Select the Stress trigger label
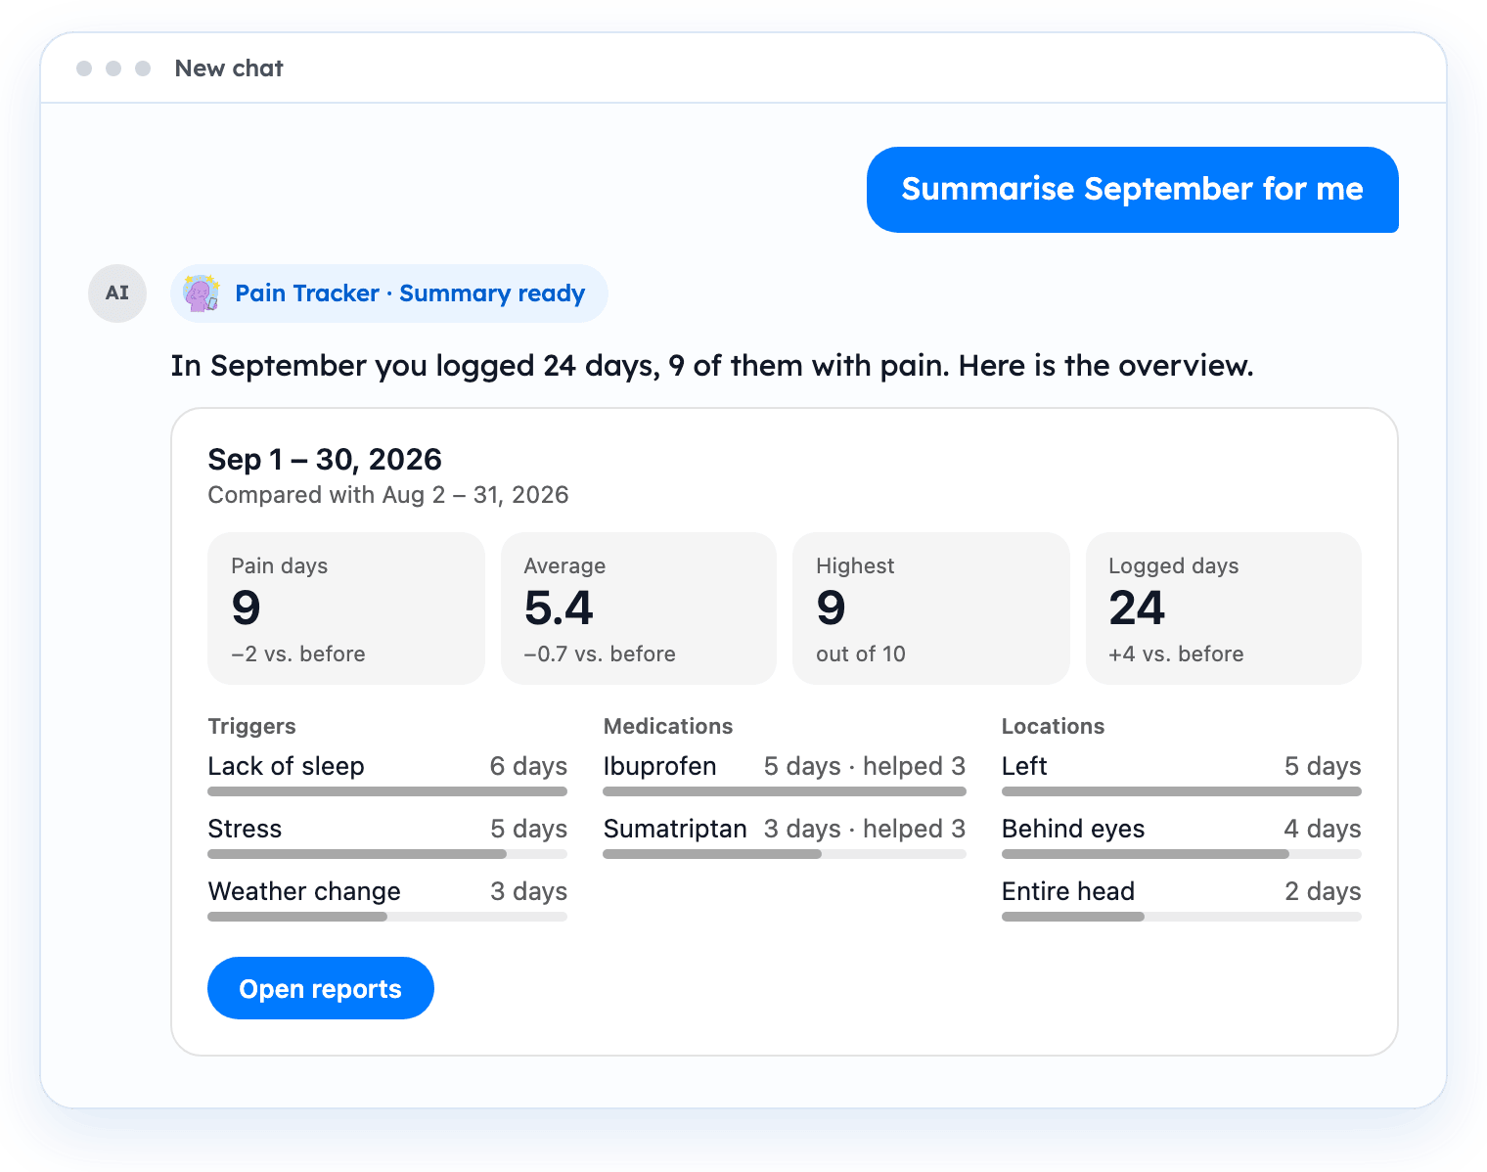This screenshot has width=1487, height=1172. click(x=245, y=829)
